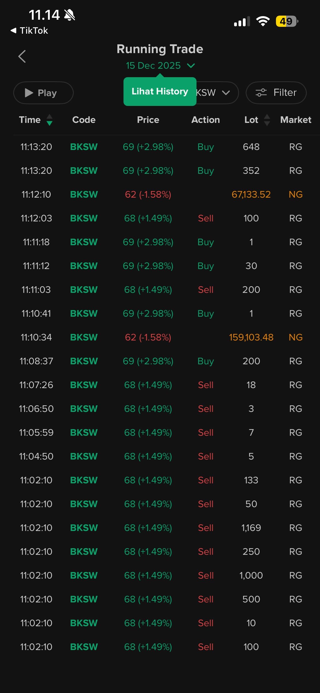Tap the back arrow icon

click(22, 56)
